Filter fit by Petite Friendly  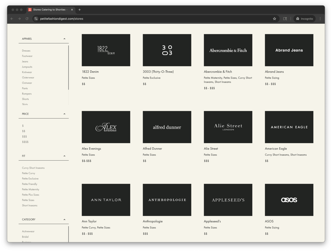tap(30, 184)
